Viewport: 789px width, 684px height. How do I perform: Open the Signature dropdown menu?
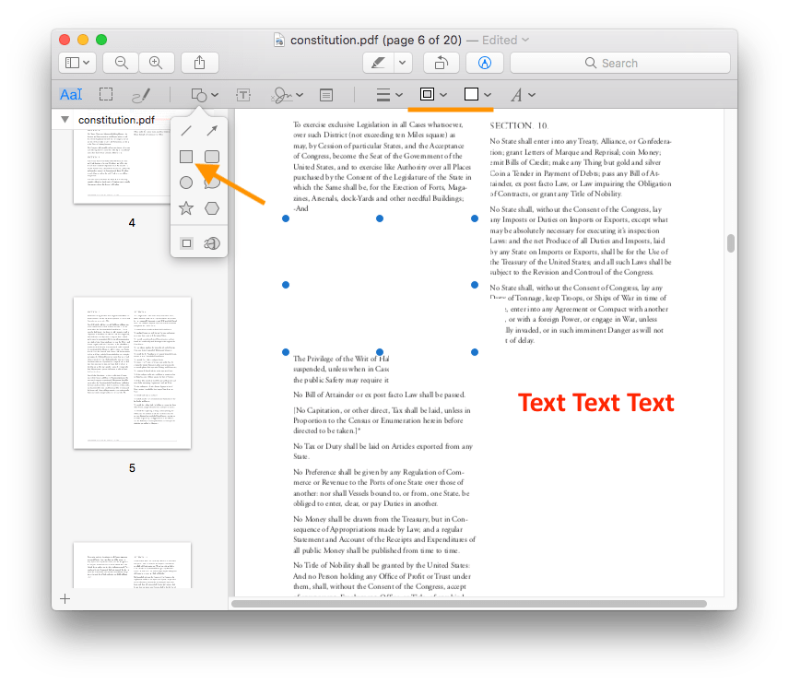coord(287,94)
